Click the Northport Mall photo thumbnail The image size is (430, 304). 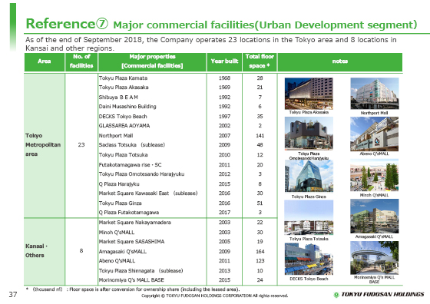[x=375, y=94]
